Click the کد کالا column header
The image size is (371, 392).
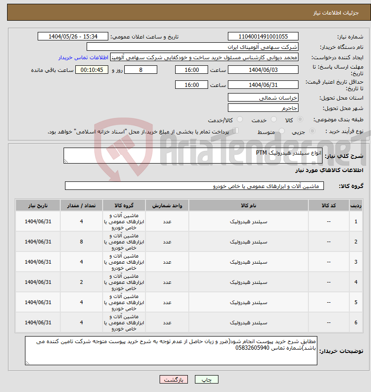click(x=329, y=205)
